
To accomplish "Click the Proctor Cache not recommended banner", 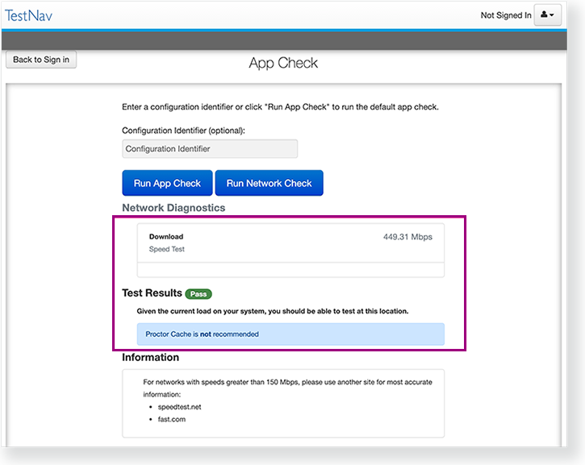I will [290, 334].
